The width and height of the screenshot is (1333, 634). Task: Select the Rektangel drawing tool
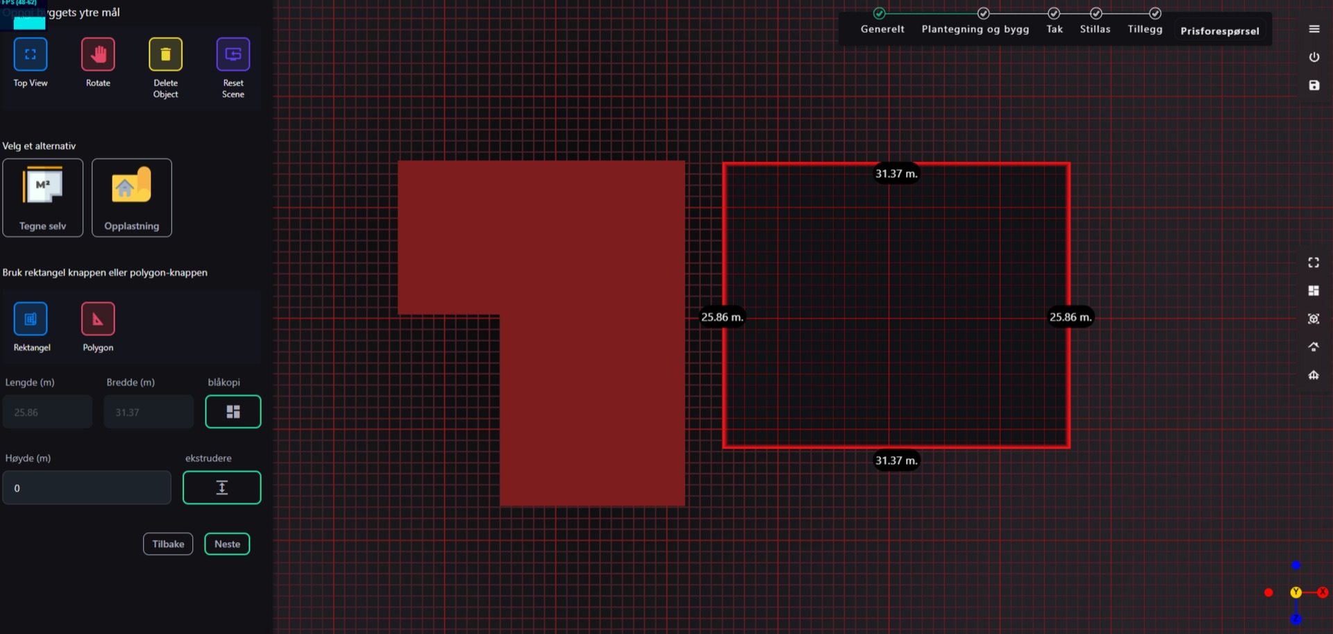point(31,319)
